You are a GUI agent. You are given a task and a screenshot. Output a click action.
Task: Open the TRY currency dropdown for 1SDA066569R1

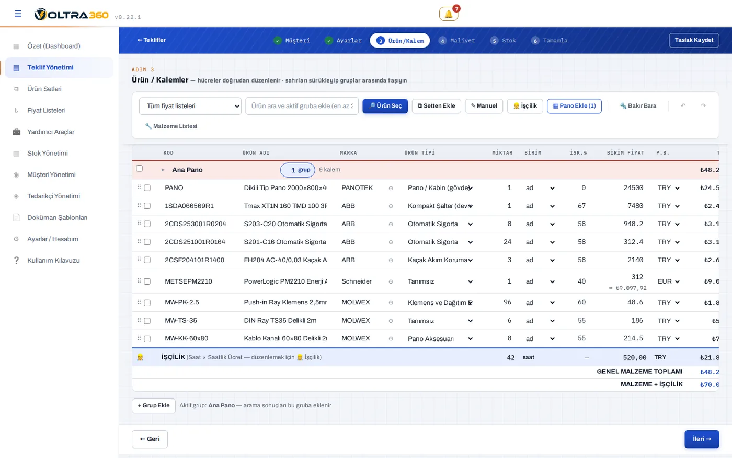(x=669, y=206)
